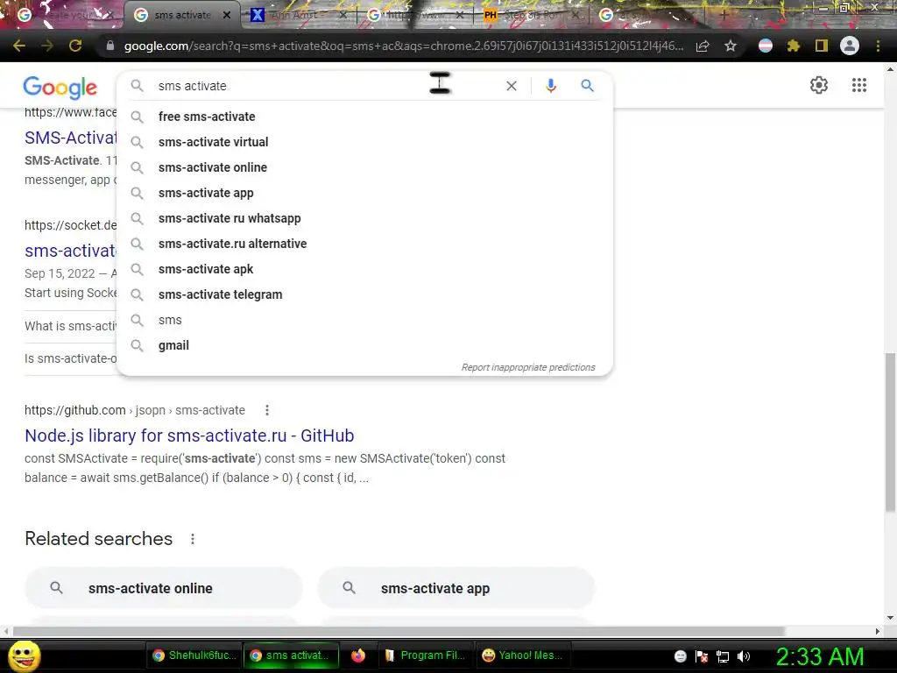Share this page using share icon

pos(703,46)
